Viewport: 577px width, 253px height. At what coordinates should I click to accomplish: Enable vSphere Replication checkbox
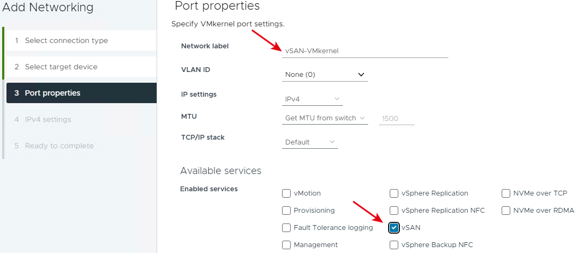click(x=394, y=193)
